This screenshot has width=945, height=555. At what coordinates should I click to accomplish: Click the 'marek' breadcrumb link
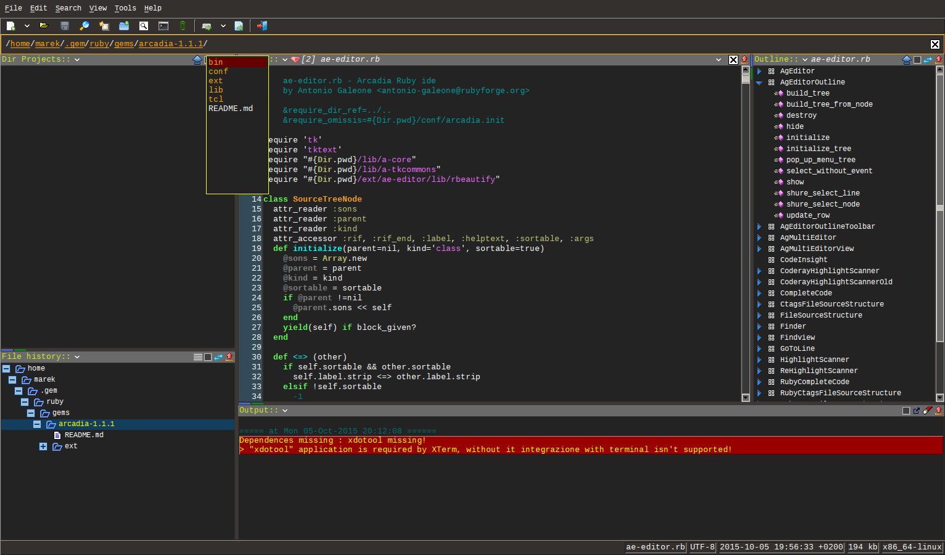point(47,44)
